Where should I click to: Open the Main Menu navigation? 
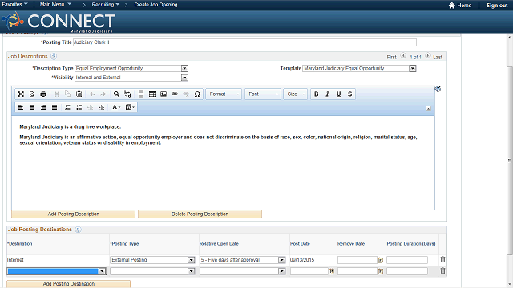coord(55,5)
